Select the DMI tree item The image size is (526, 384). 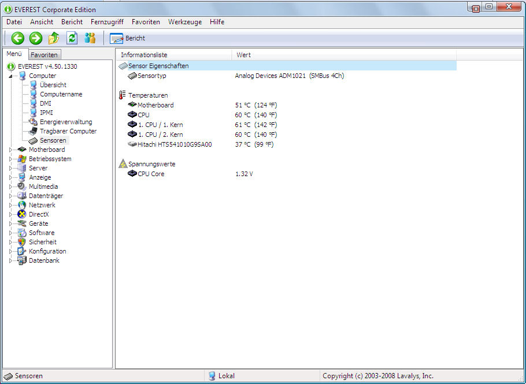coord(45,103)
